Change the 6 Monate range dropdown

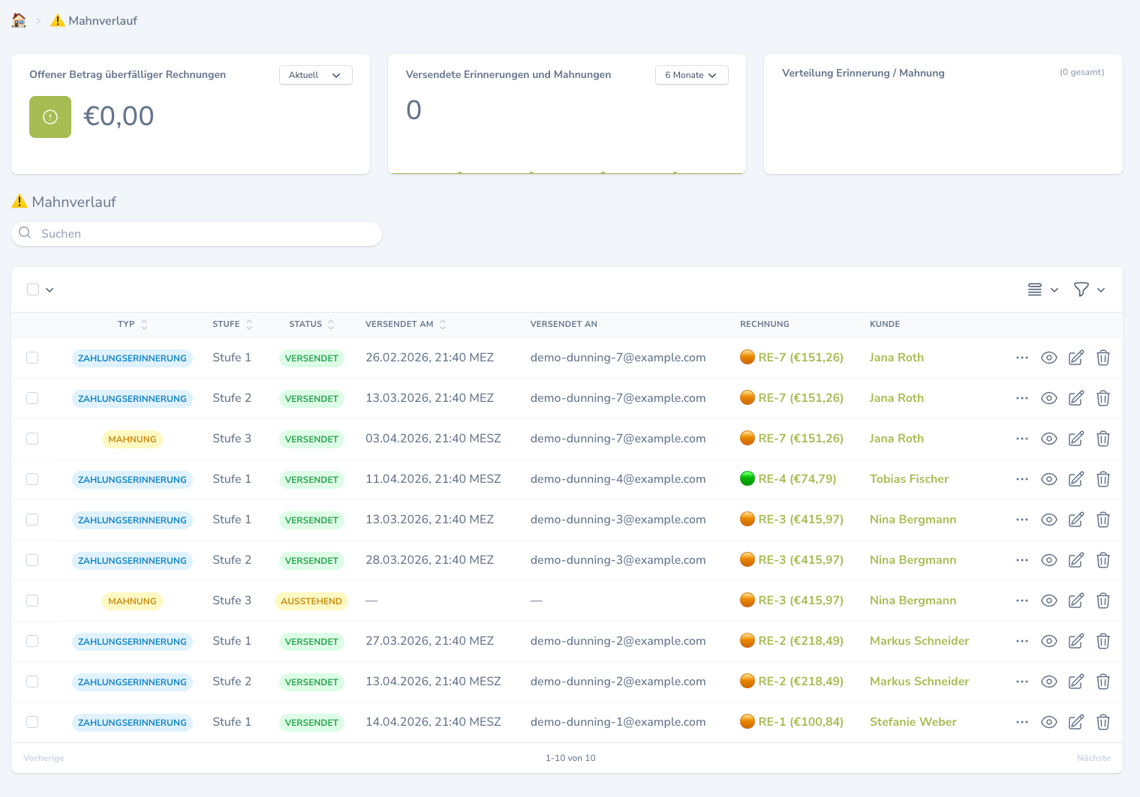pos(692,75)
